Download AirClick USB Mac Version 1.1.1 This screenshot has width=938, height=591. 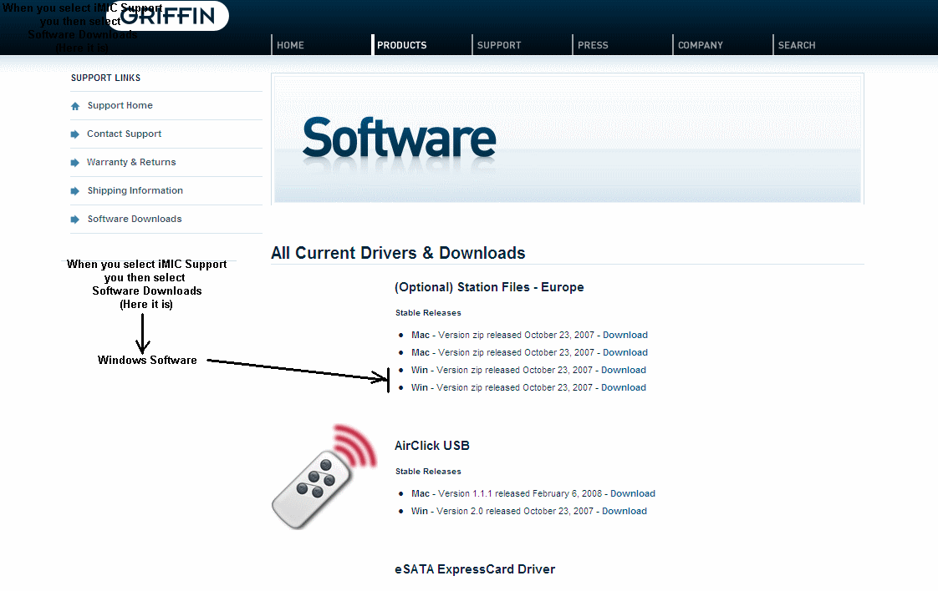(632, 493)
